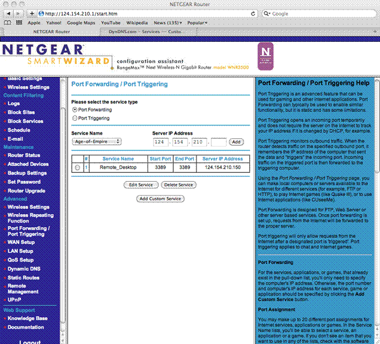380x344 pixels.
Task: Open the Router Status link
Action: coord(24,155)
